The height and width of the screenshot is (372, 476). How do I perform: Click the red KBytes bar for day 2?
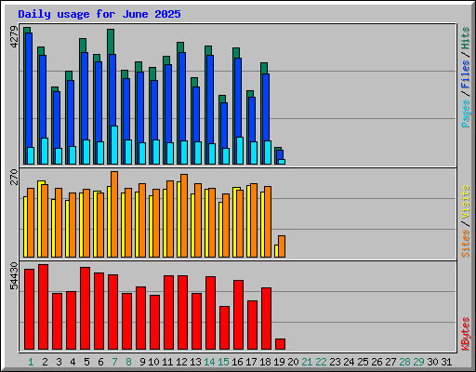[x=43, y=307]
